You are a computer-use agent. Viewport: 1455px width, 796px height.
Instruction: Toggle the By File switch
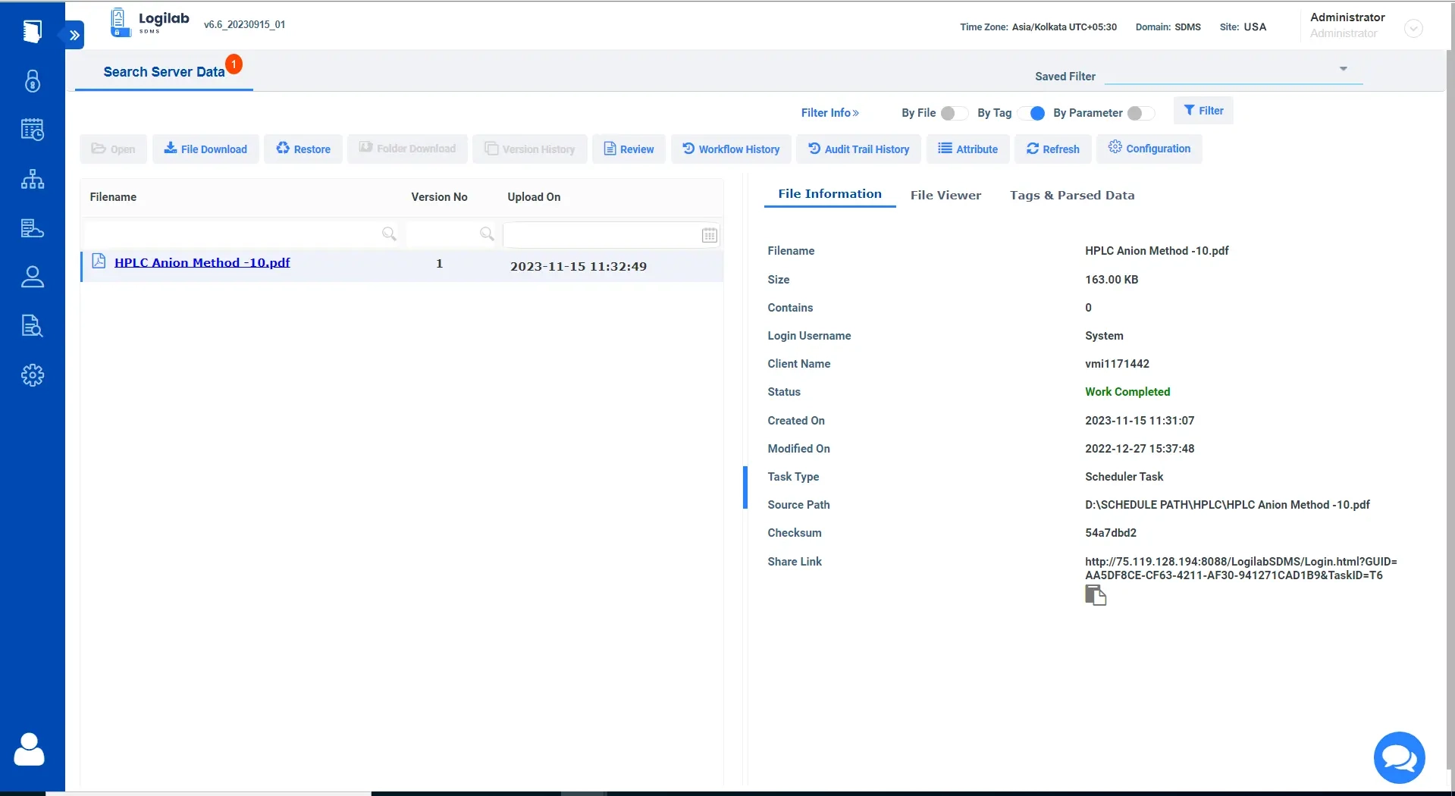point(954,113)
